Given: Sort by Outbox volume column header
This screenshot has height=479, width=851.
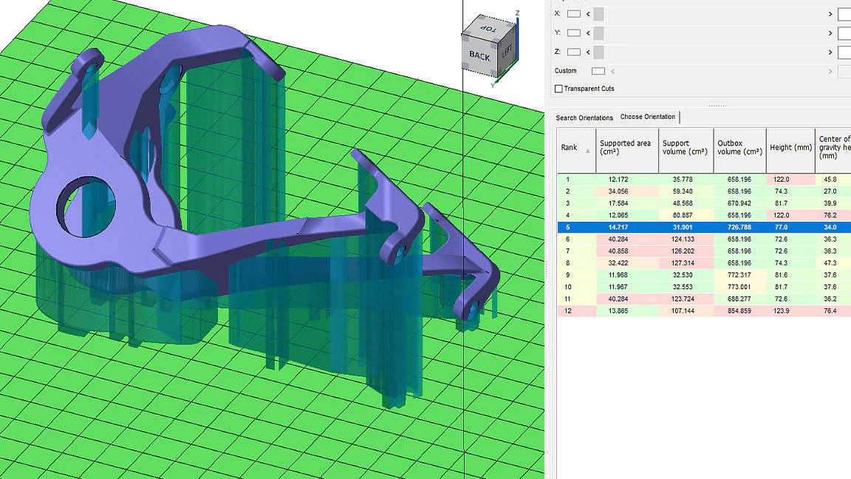Looking at the screenshot, I should tap(739, 151).
